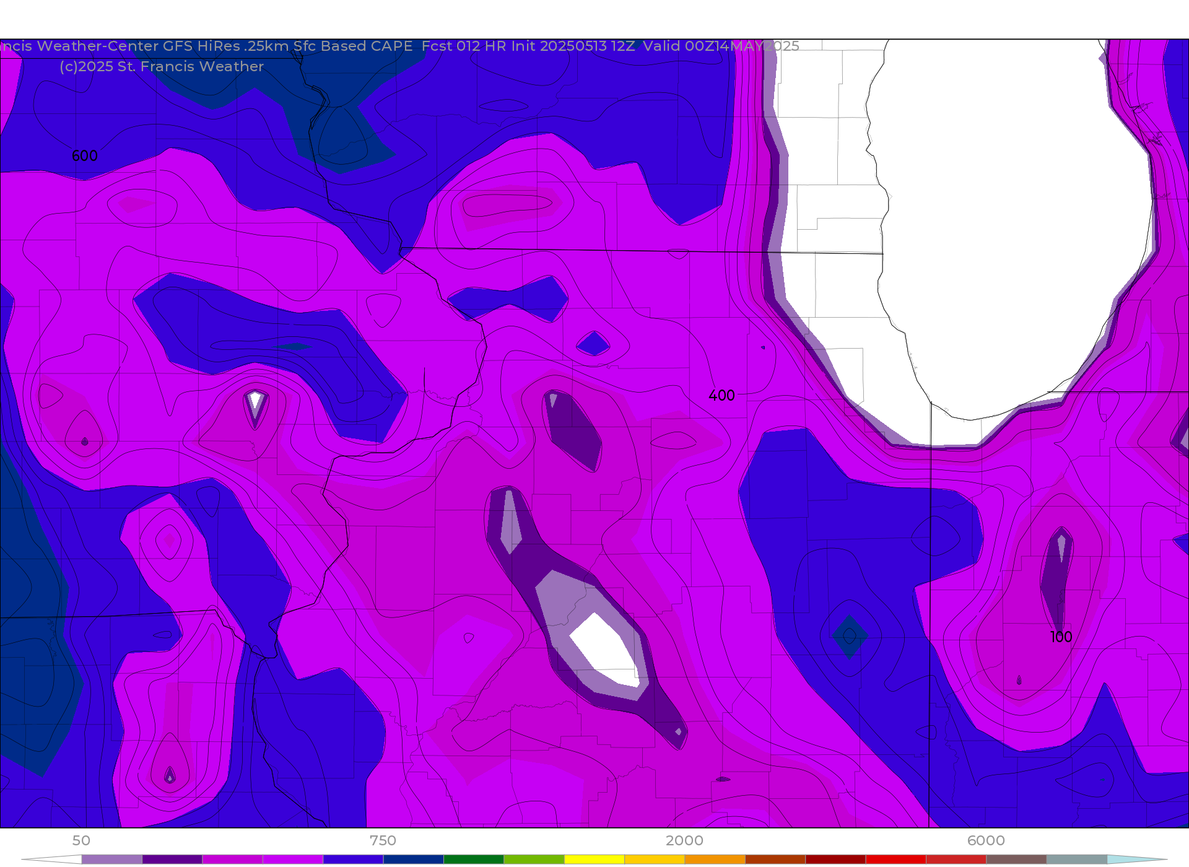The height and width of the screenshot is (867, 1189).
Task: Click '(c)2025 St. Francis Weather' copyright text
Action: click(162, 66)
